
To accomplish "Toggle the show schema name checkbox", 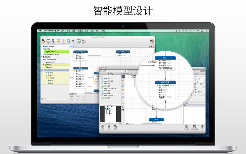I will click(194, 92).
